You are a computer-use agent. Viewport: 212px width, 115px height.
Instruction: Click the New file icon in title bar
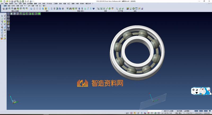pyautogui.click(x=4, y=1)
